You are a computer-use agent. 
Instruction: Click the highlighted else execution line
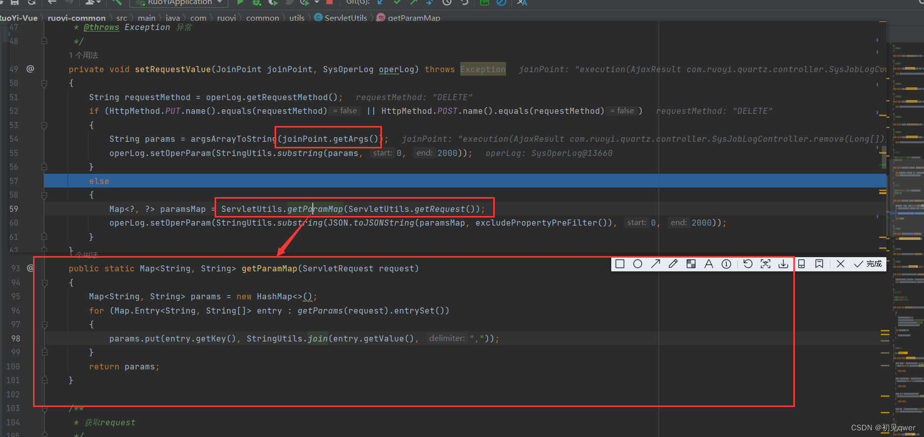(x=465, y=181)
